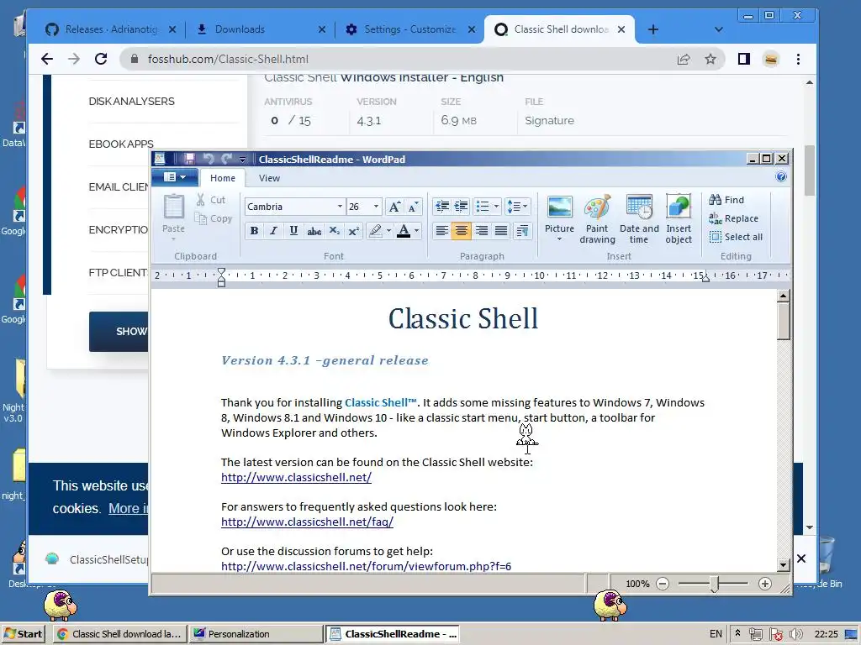Open WordPad Help icon
Viewport: 861px width, 645px height.
pos(781,176)
